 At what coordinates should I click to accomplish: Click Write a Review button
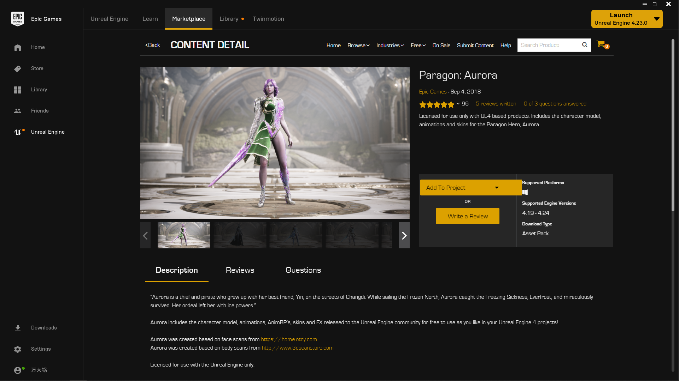pyautogui.click(x=467, y=216)
